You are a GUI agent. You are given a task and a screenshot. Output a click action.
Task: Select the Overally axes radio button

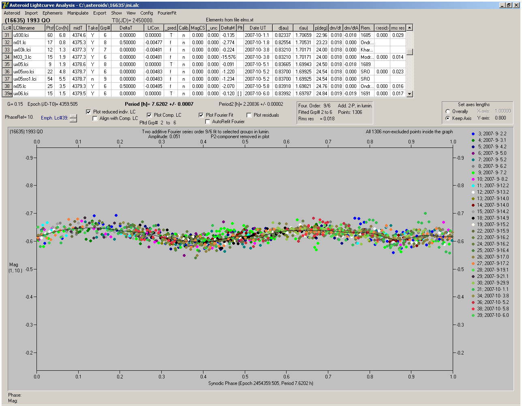[x=448, y=111]
